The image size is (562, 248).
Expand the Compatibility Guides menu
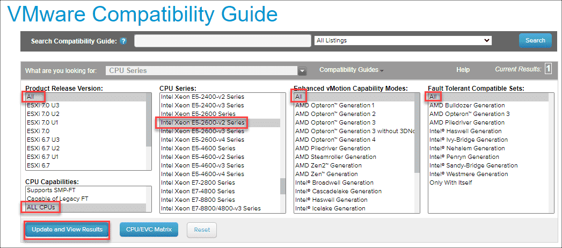coord(351,70)
